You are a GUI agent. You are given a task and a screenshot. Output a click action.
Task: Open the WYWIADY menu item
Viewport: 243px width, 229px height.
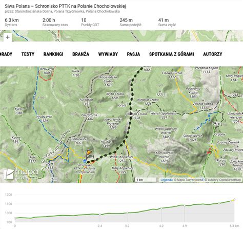[108, 54]
